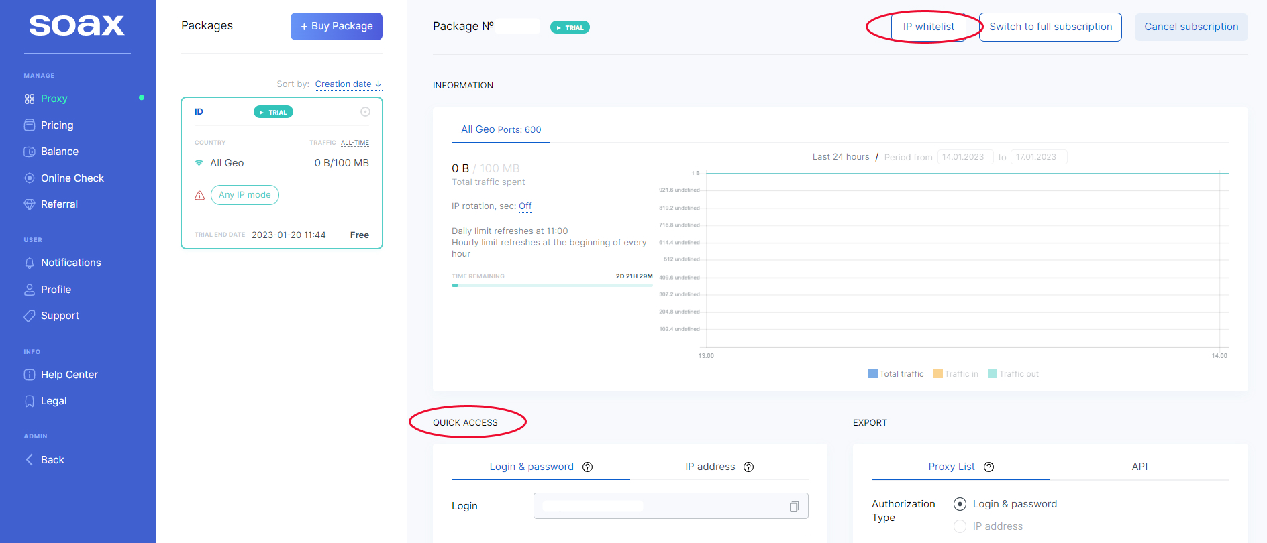Open Balance wallet icon

point(30,152)
